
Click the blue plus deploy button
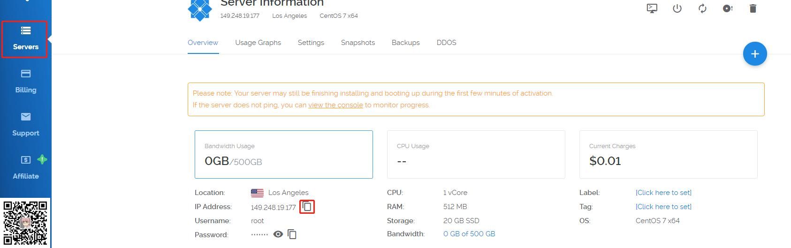coord(754,54)
